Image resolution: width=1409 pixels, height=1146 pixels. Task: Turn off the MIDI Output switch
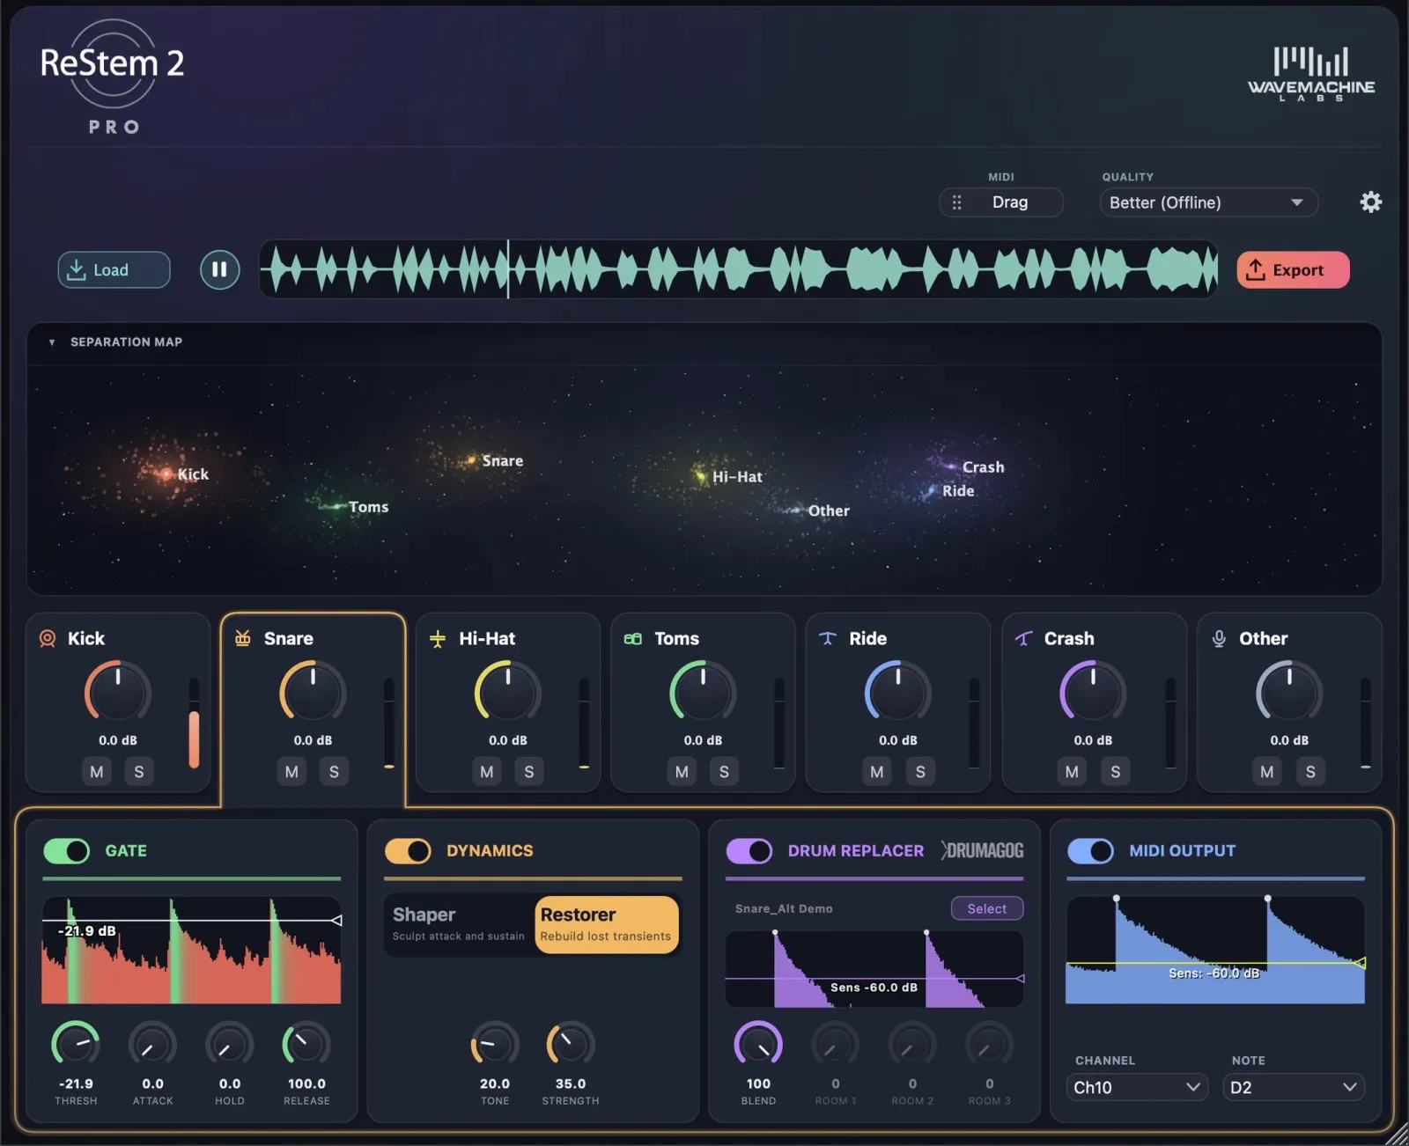pos(1090,851)
